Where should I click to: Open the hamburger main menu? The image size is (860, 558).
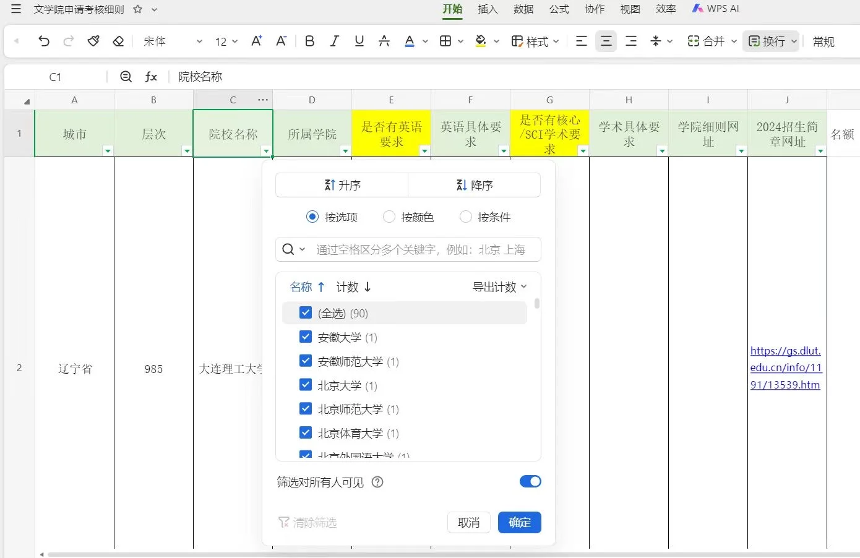pos(16,9)
